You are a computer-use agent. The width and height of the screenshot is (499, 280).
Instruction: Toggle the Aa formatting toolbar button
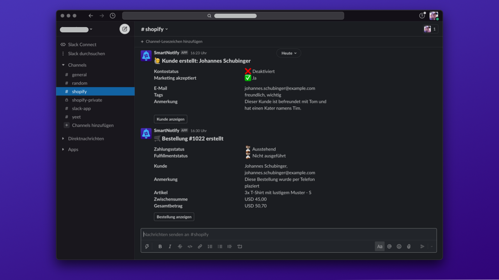[x=380, y=246]
